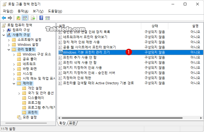Select 공용 웹 사이트에서 프린터 찾아보기 policy

point(89,47)
